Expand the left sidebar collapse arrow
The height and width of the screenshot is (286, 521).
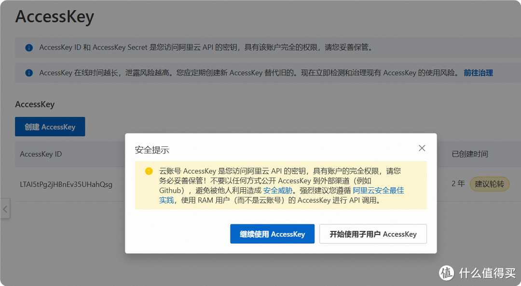(x=5, y=209)
